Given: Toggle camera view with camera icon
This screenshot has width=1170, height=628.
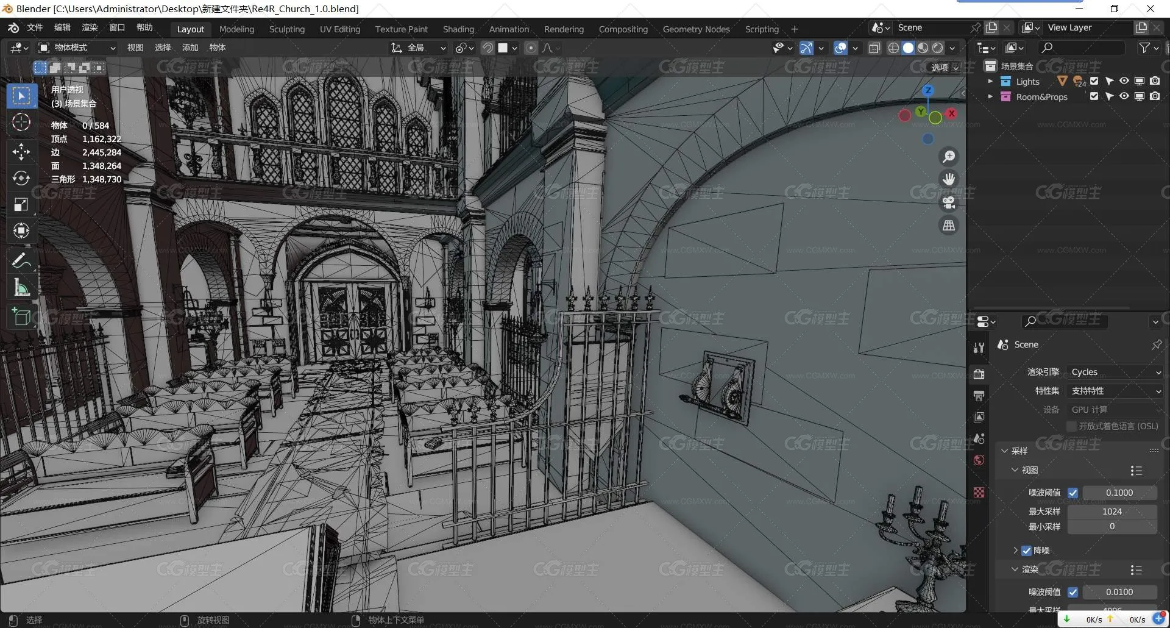Looking at the screenshot, I should [x=949, y=202].
